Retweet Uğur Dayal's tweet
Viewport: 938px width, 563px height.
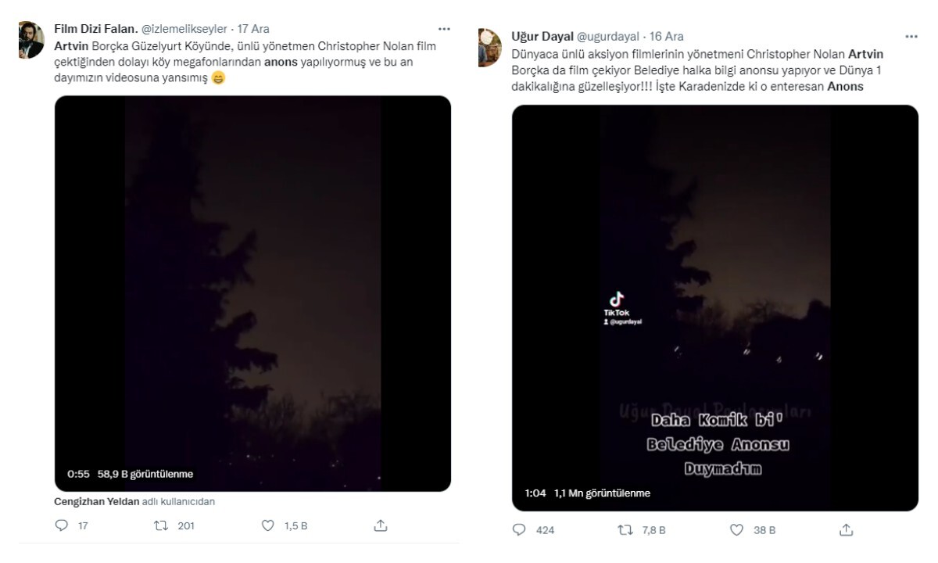(x=625, y=529)
